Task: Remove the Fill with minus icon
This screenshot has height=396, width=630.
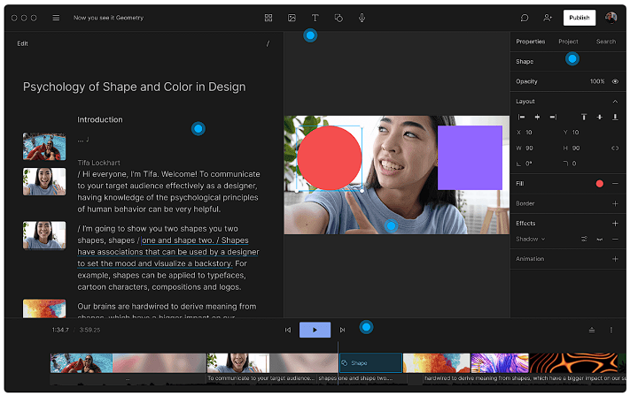Action: [615, 184]
